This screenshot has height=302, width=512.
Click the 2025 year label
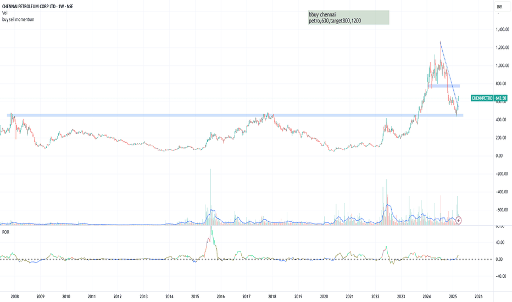453,297
